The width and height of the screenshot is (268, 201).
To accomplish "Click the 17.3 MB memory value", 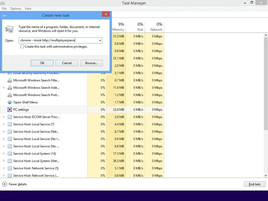I will click(x=119, y=153).
